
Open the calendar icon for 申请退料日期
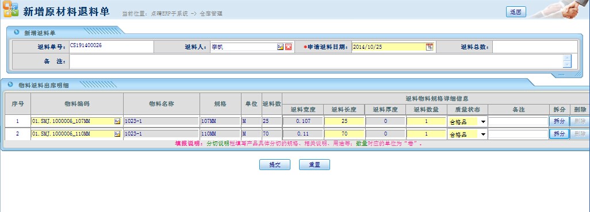click(x=430, y=47)
